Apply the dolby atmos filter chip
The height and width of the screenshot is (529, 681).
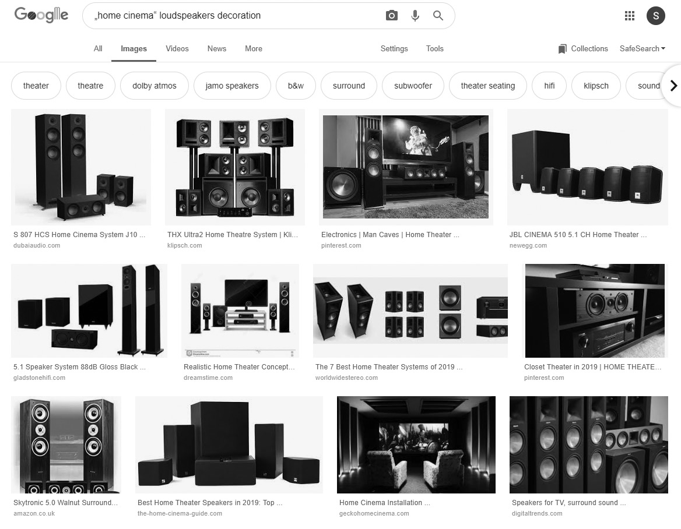[x=154, y=86]
